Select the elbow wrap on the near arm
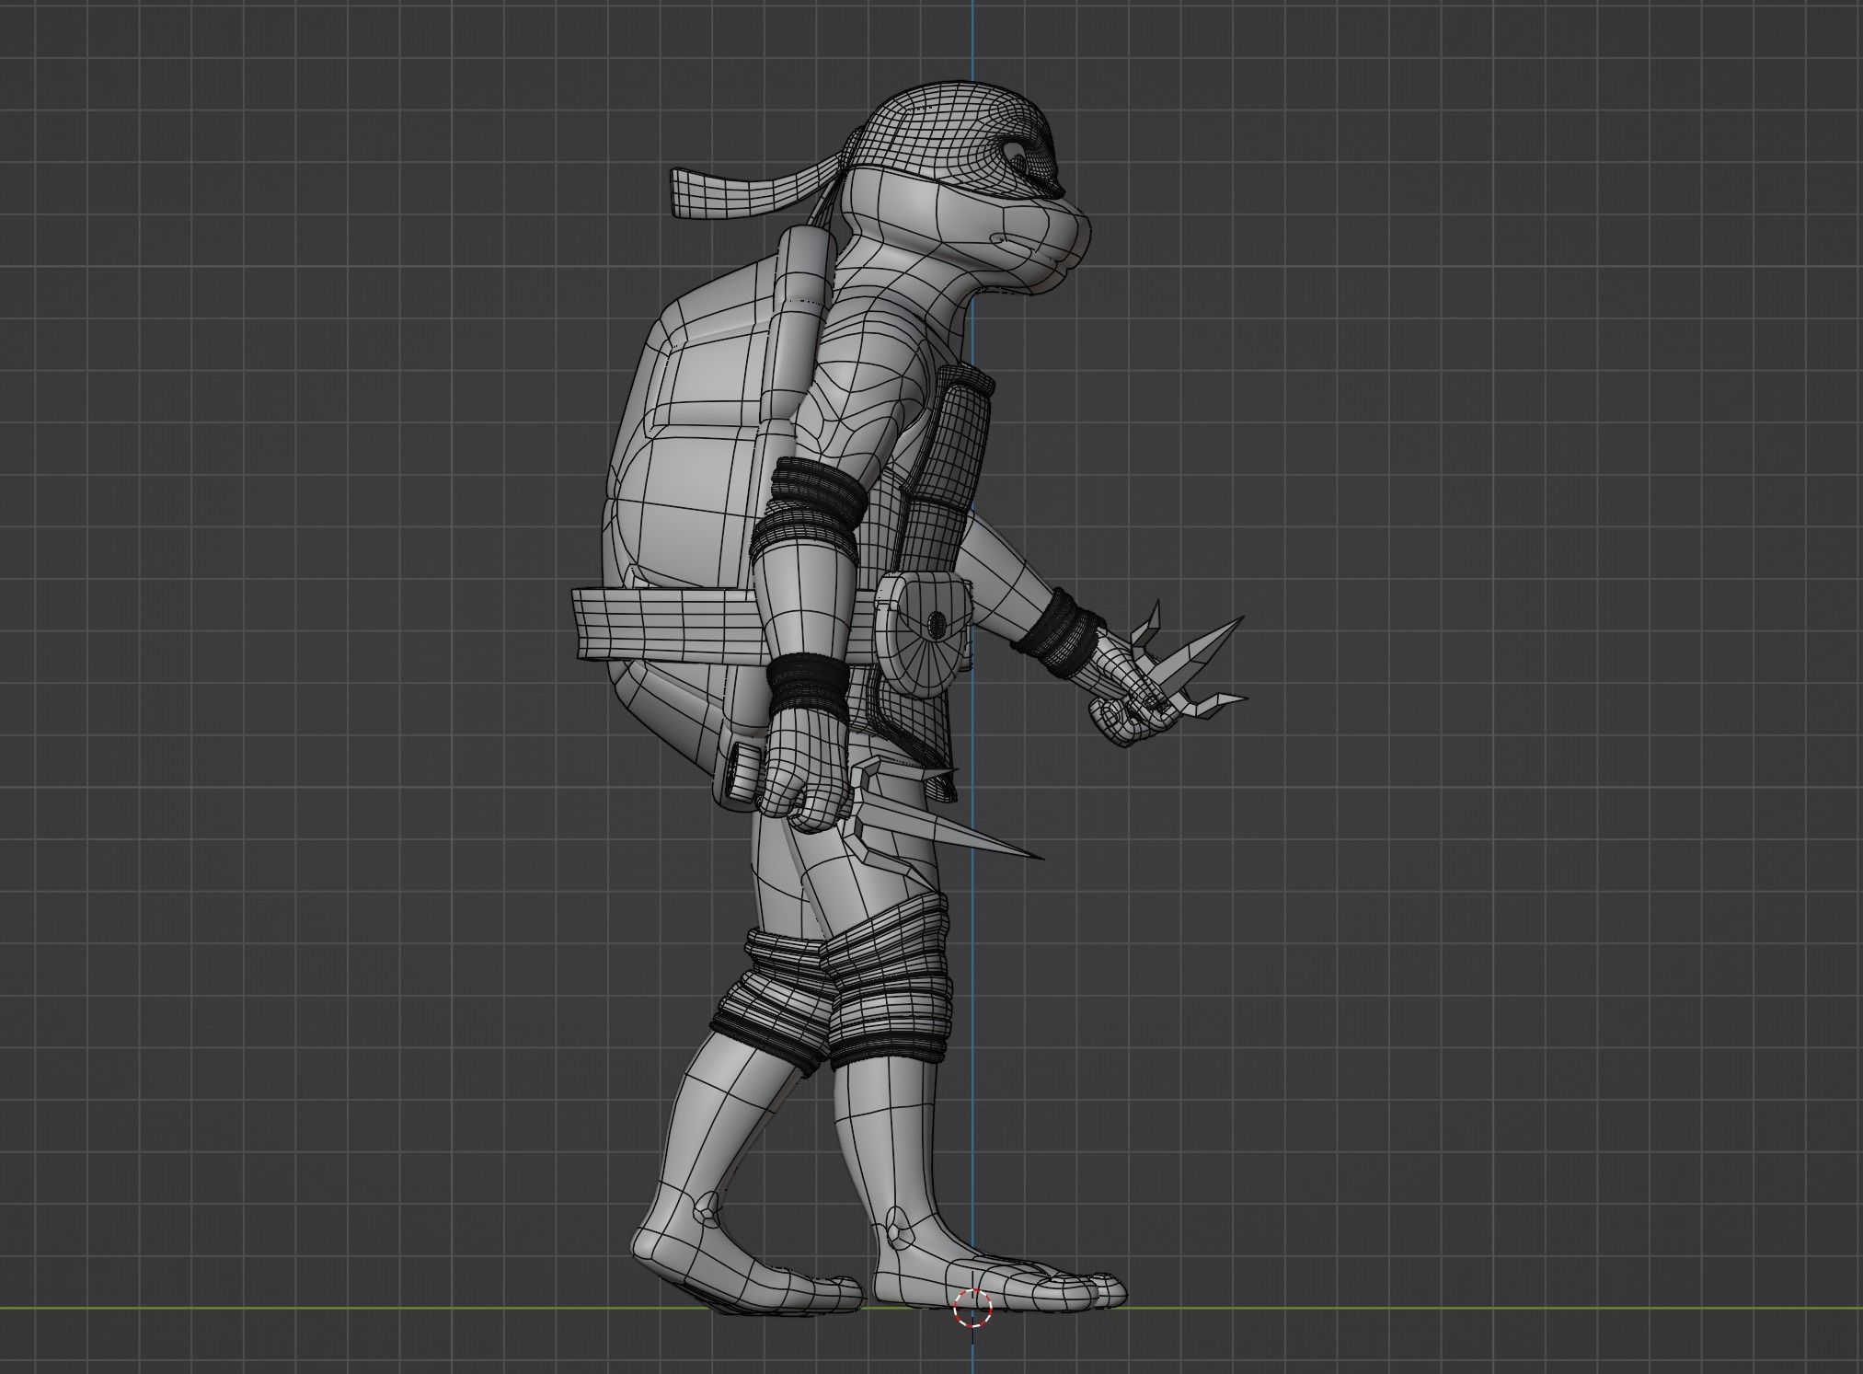This screenshot has width=1863, height=1374. [810, 509]
